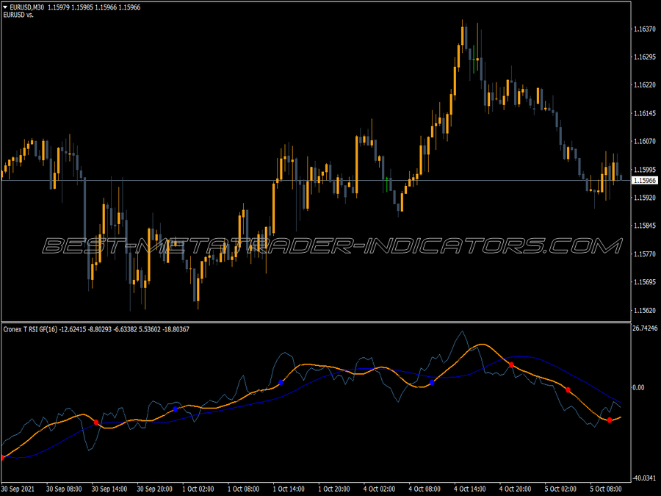Click the 4 Oct 14:00 time label
Image resolution: width=661 pixels, height=496 pixels.
[470, 489]
